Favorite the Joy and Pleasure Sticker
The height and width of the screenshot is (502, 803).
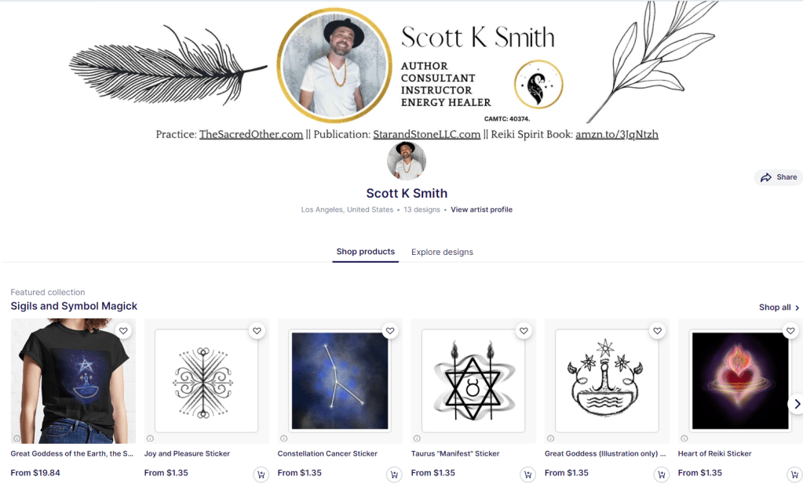coord(257,330)
